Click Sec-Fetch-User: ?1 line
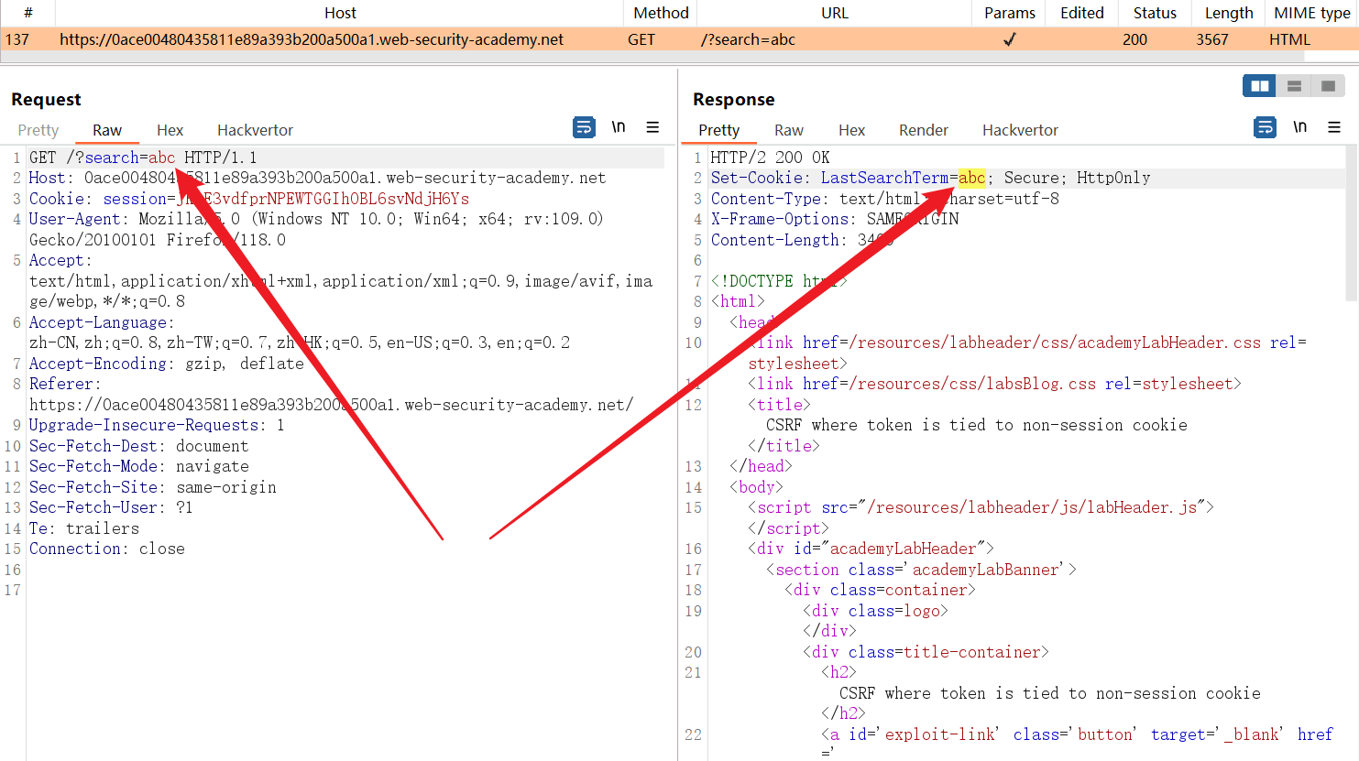Screen dimensions: 1359x761 point(111,507)
